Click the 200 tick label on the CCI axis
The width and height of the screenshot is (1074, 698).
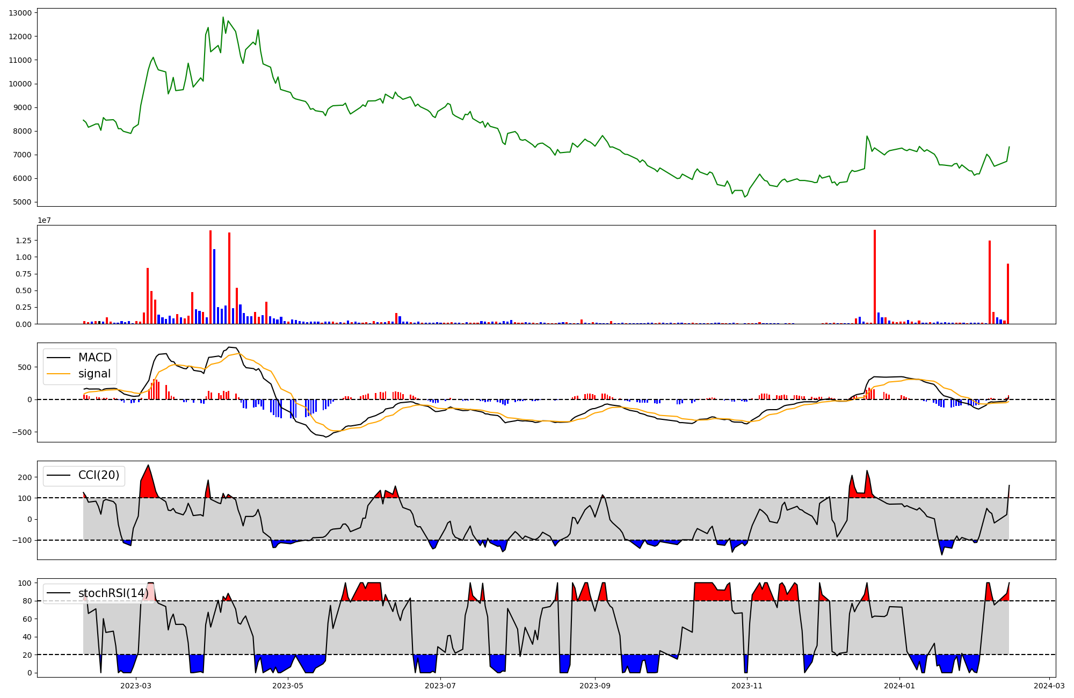pos(25,477)
